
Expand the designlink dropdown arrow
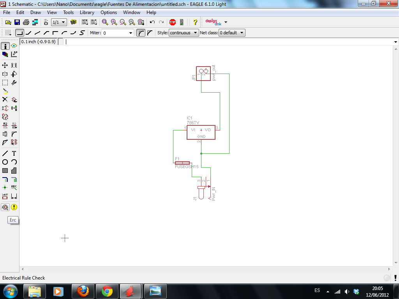pos(226,22)
